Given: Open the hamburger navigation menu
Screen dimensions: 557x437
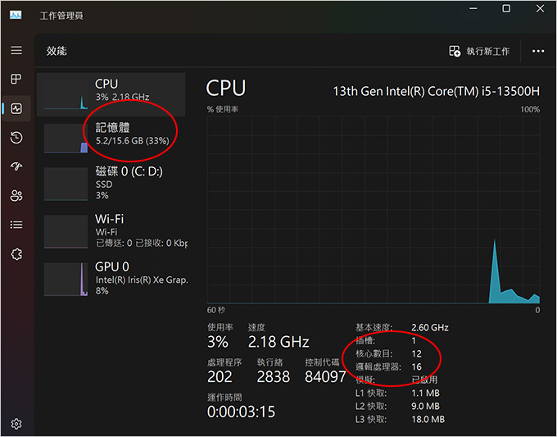Looking at the screenshot, I should 16,50.
